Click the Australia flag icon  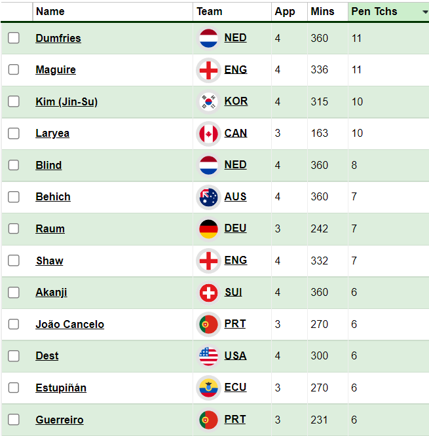pyautogui.click(x=208, y=197)
